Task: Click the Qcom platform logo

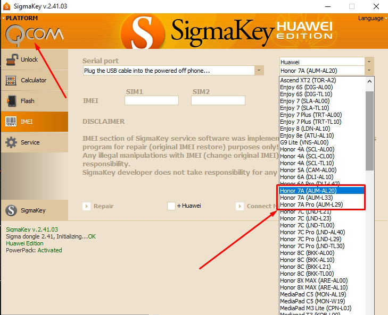Action: (34, 36)
